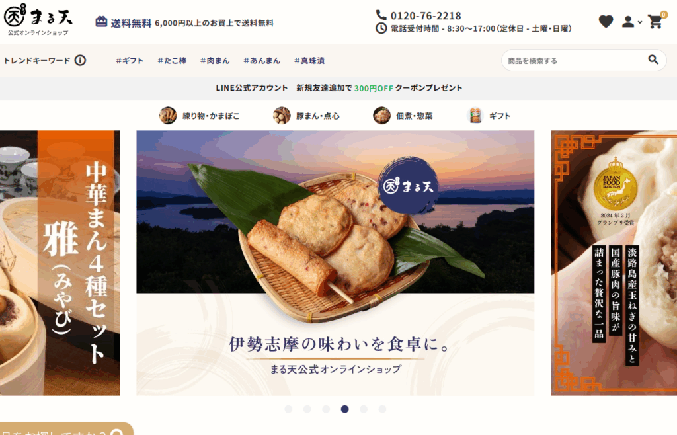Click the 豚まん・点心 category icon
The image size is (677, 435).
(x=282, y=116)
